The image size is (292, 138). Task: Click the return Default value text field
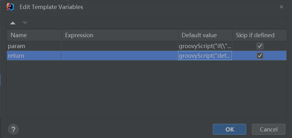205,56
